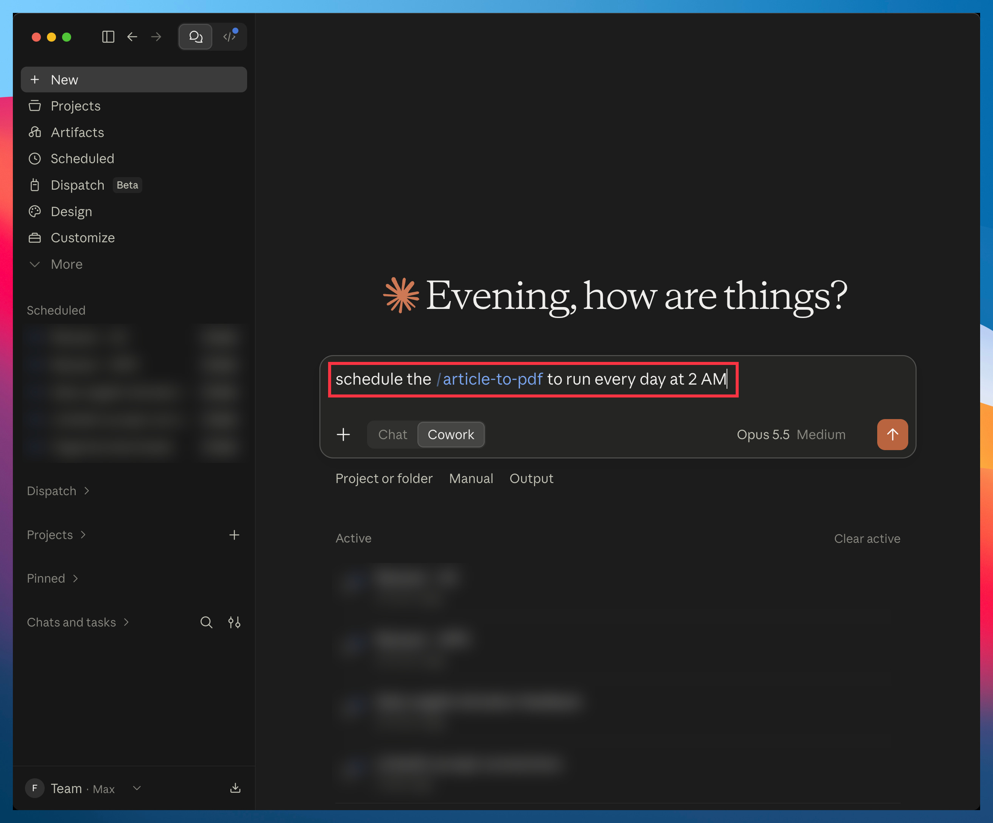
Task: Open the chats filter sliders icon
Action: 234,622
